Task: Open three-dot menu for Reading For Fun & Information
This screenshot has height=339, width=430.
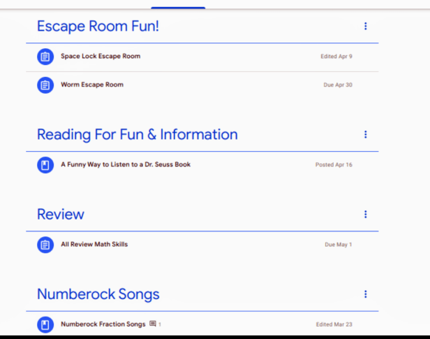Action: pos(365,135)
